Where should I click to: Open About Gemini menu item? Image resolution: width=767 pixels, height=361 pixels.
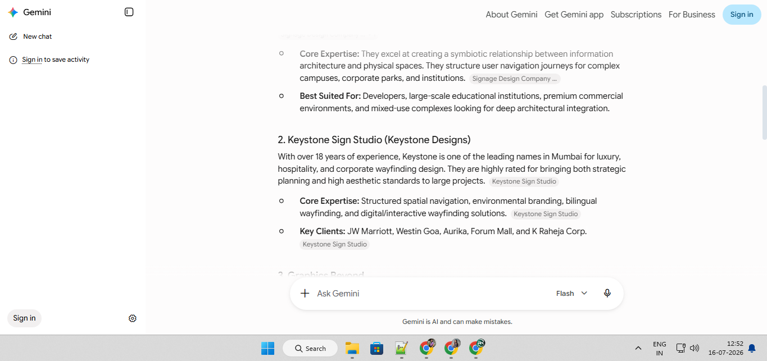click(x=511, y=15)
